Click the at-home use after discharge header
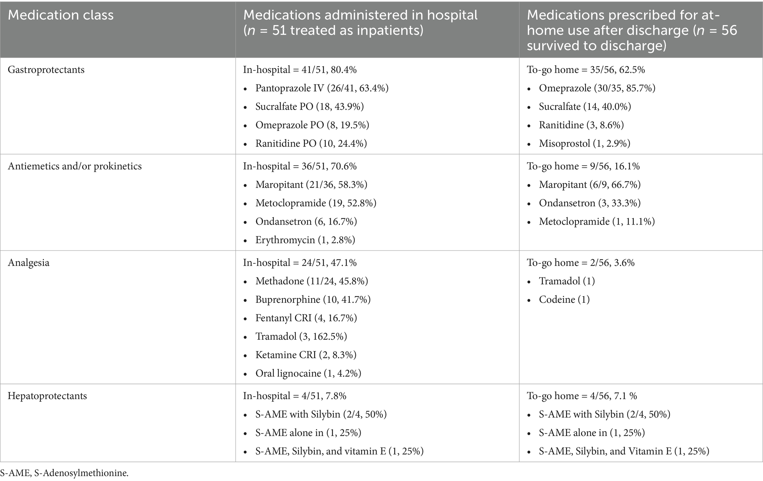The height and width of the screenshot is (481, 763). tap(632, 30)
